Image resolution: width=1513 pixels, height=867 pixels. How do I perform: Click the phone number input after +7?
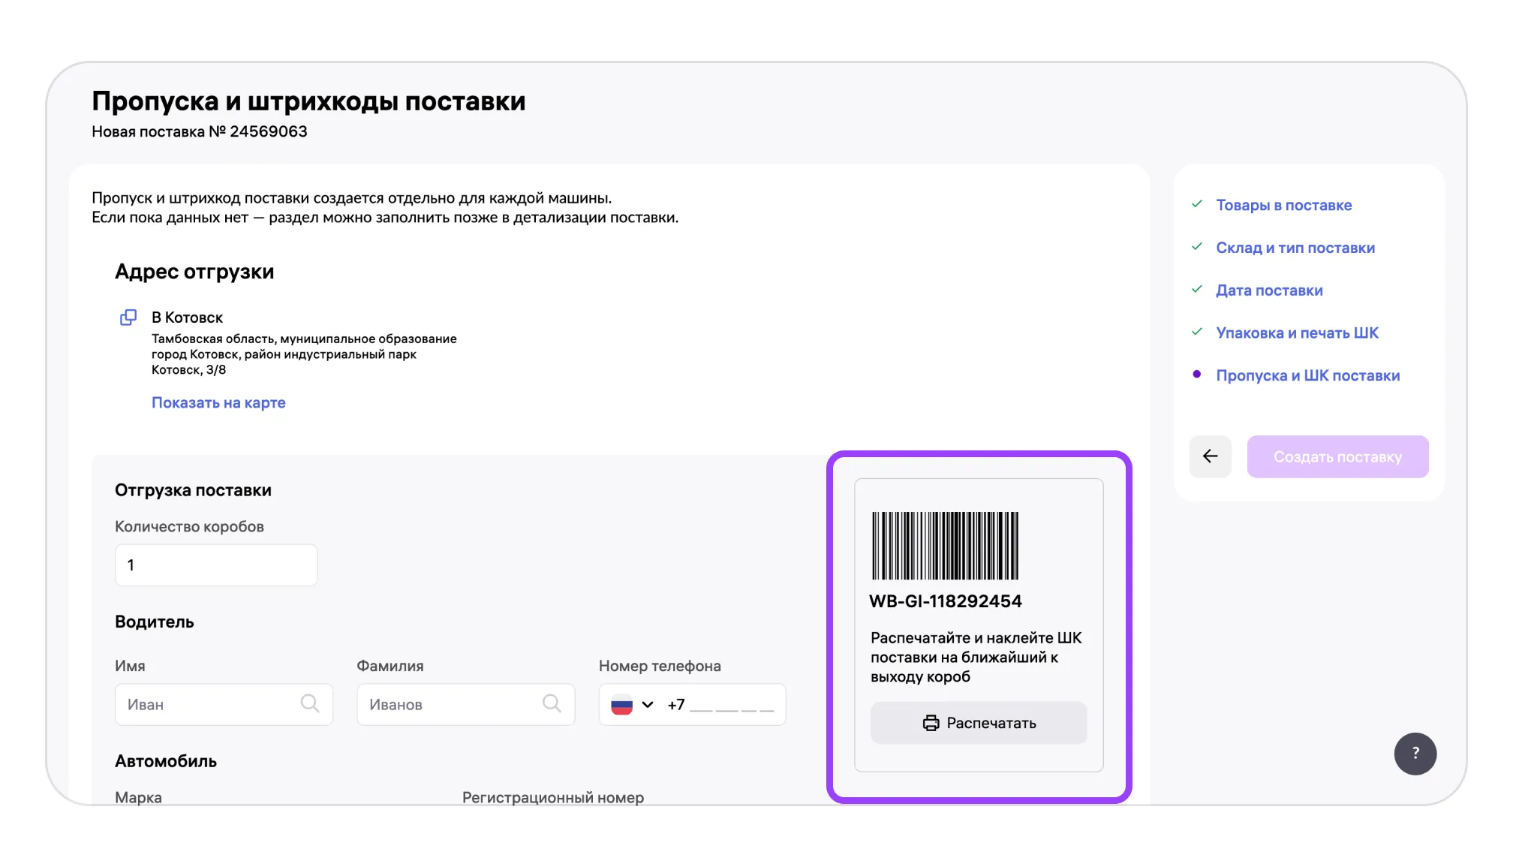pyautogui.click(x=732, y=705)
